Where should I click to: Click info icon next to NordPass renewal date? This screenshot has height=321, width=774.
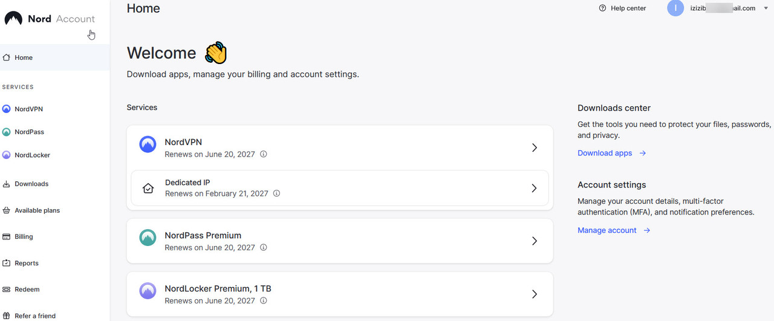(x=264, y=247)
